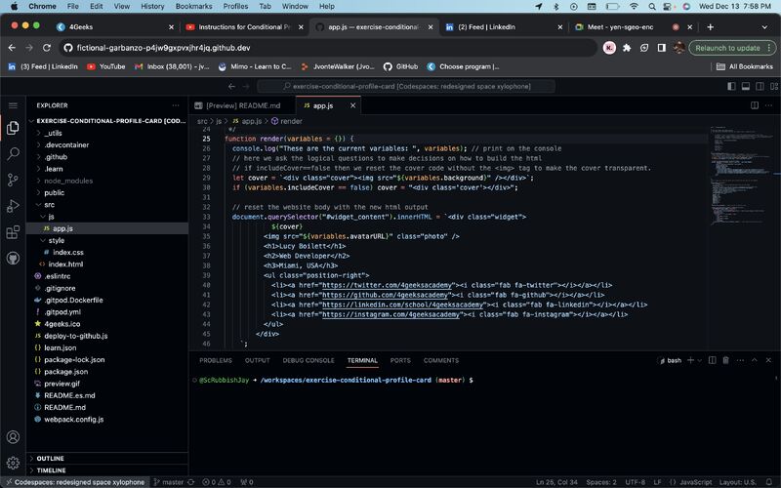Open index.html in the file explorer
The width and height of the screenshot is (781, 488).
point(65,264)
